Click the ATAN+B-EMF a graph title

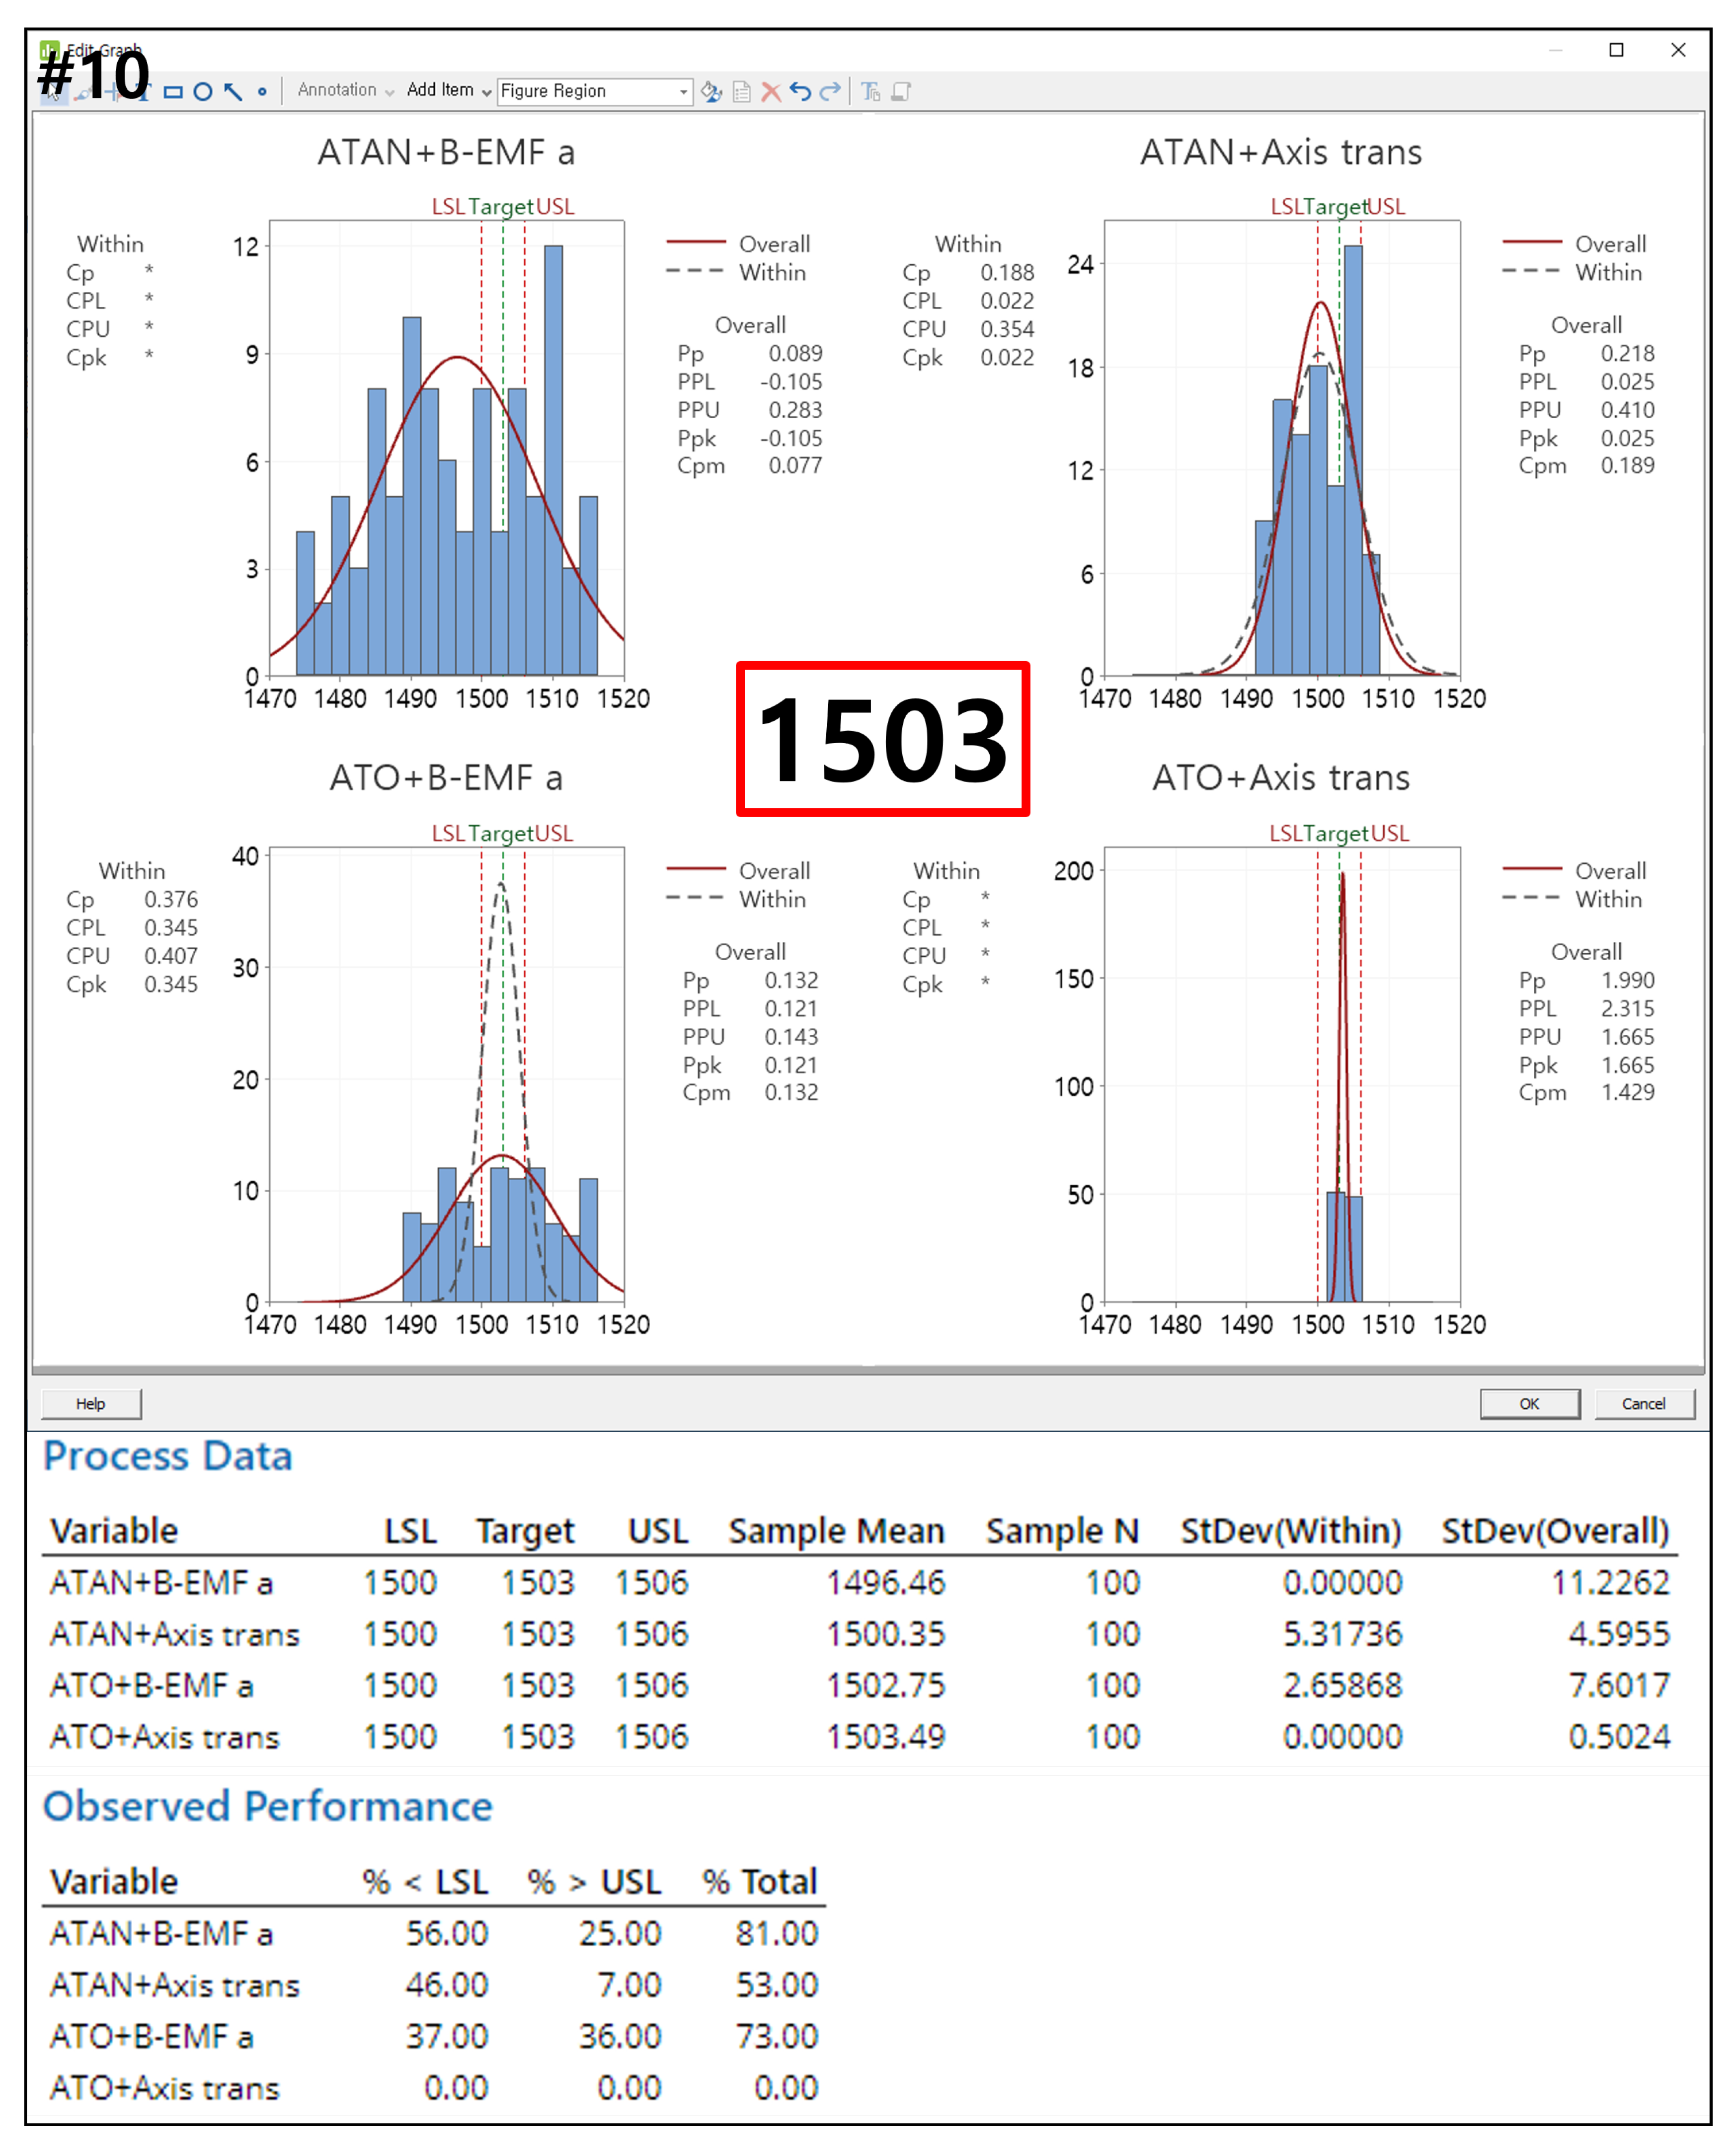point(446,152)
